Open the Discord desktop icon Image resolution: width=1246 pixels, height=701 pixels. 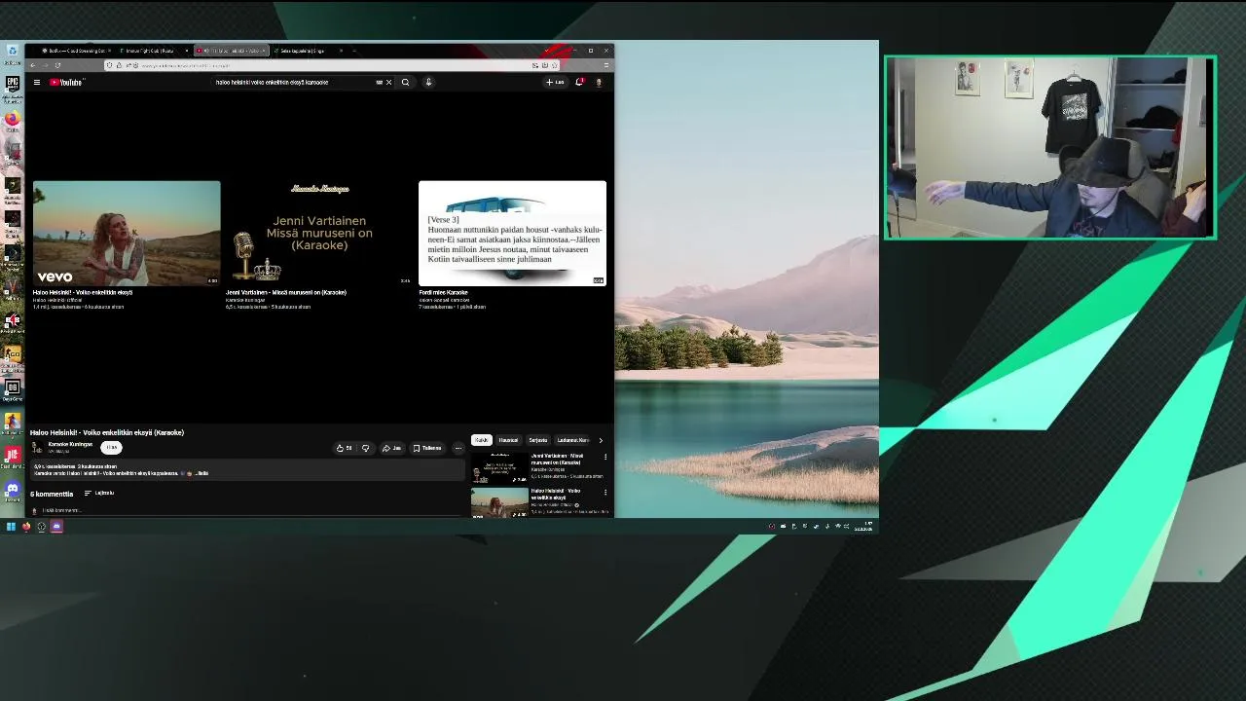12,490
